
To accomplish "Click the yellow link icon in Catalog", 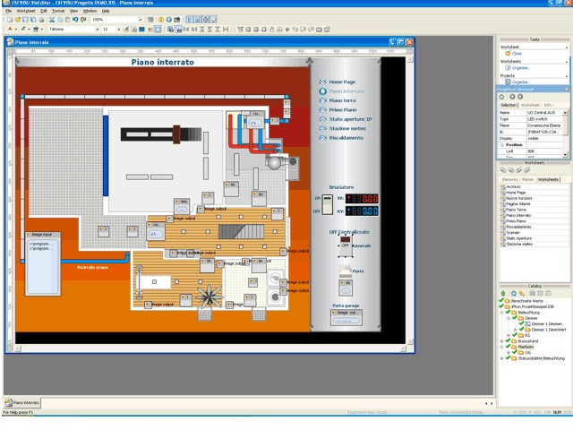I will point(521,293).
